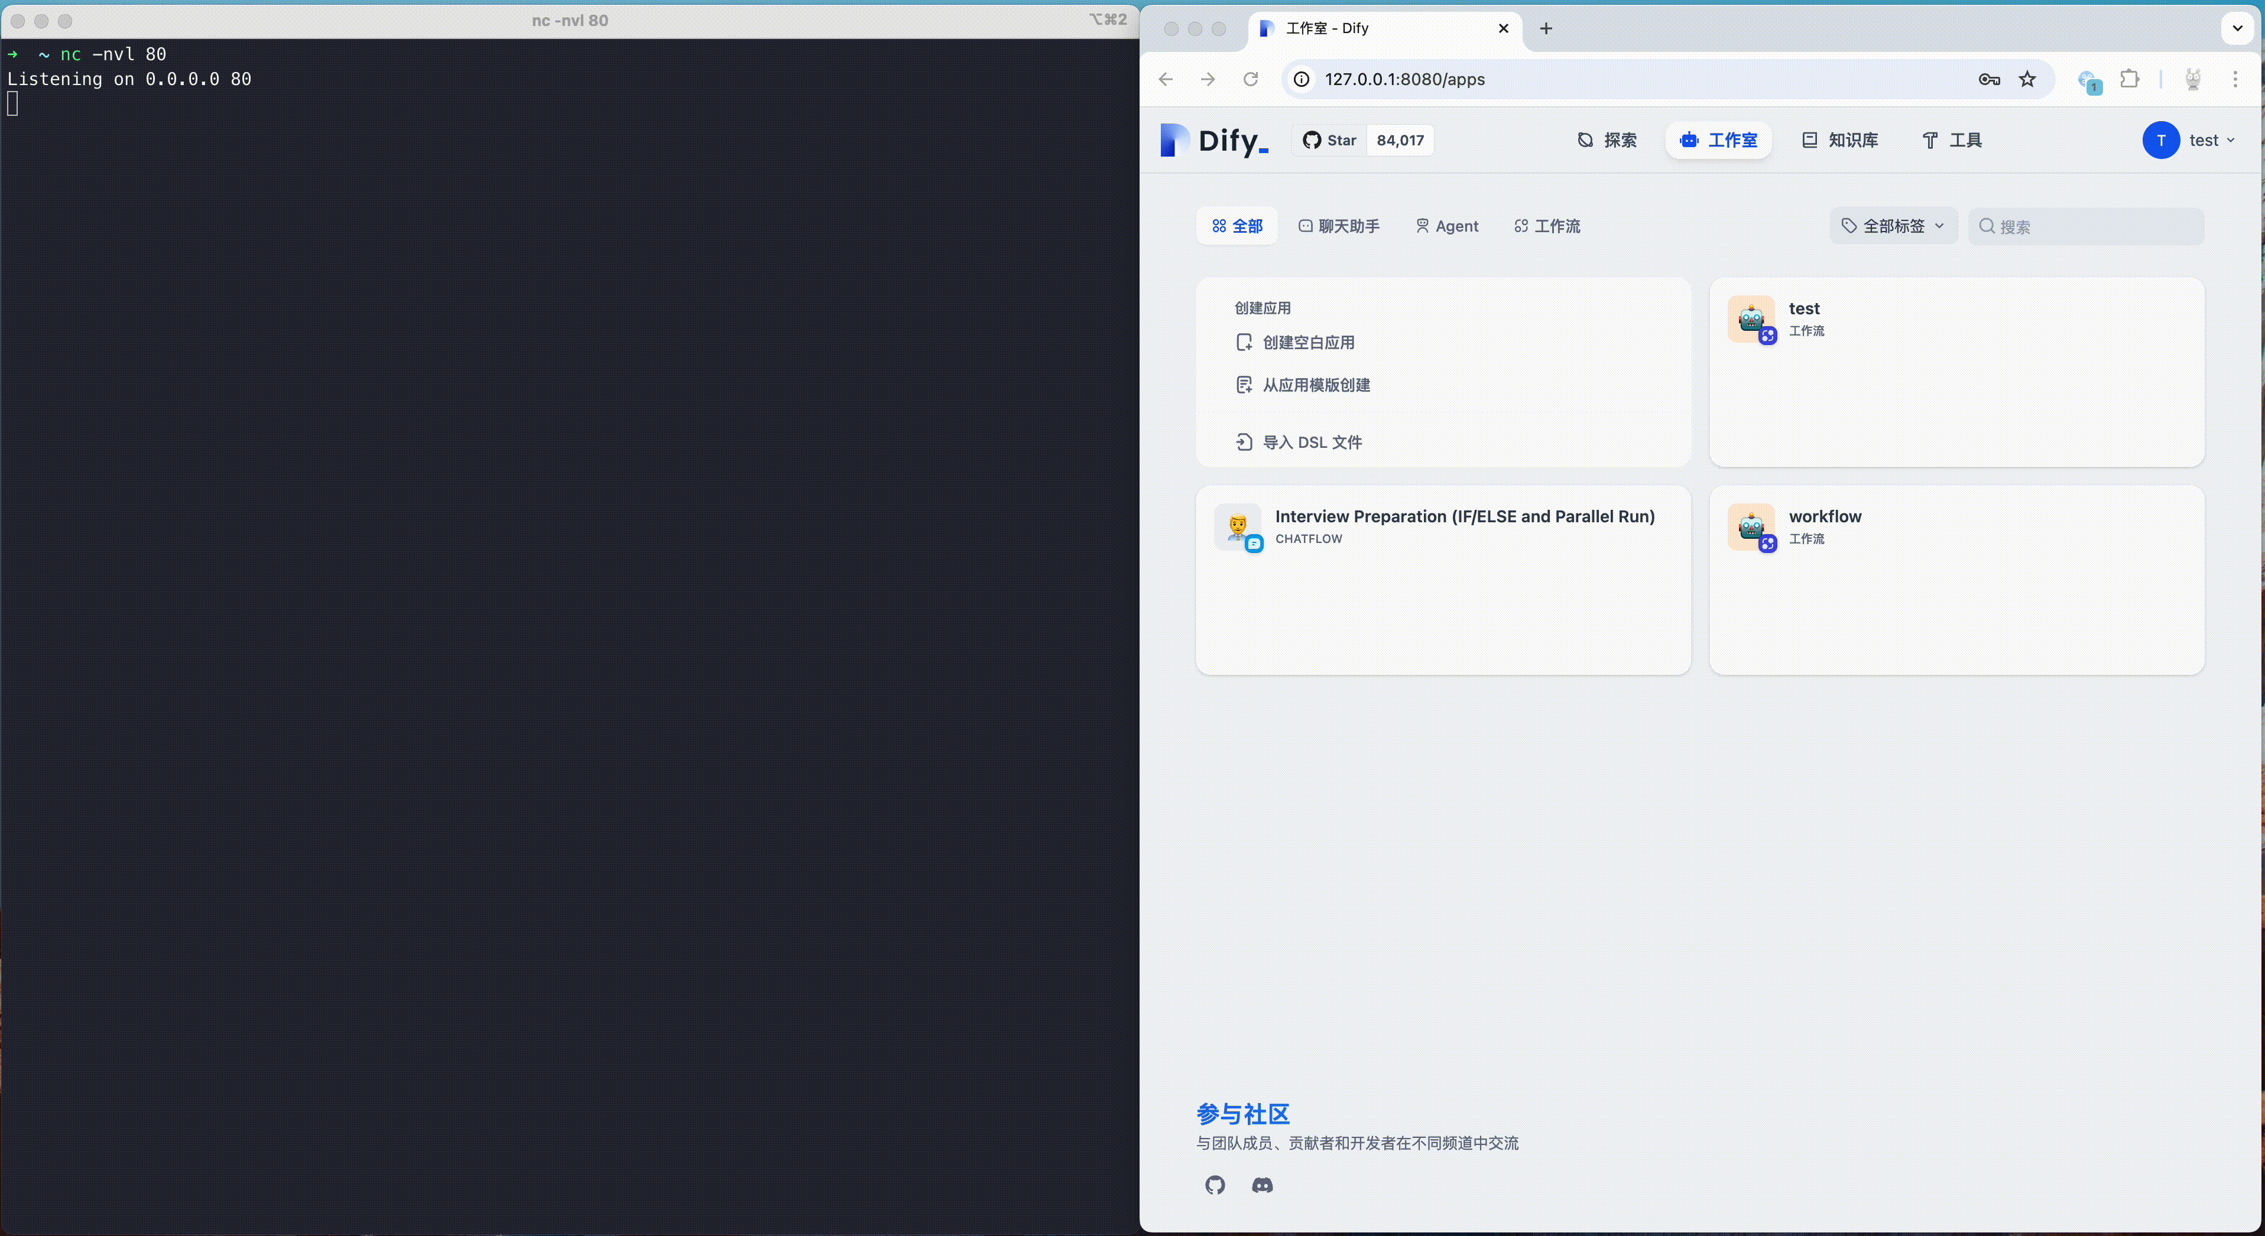Bookmark page with the star icon
Viewport: 2265px width, 1236px height.
pos(2027,79)
